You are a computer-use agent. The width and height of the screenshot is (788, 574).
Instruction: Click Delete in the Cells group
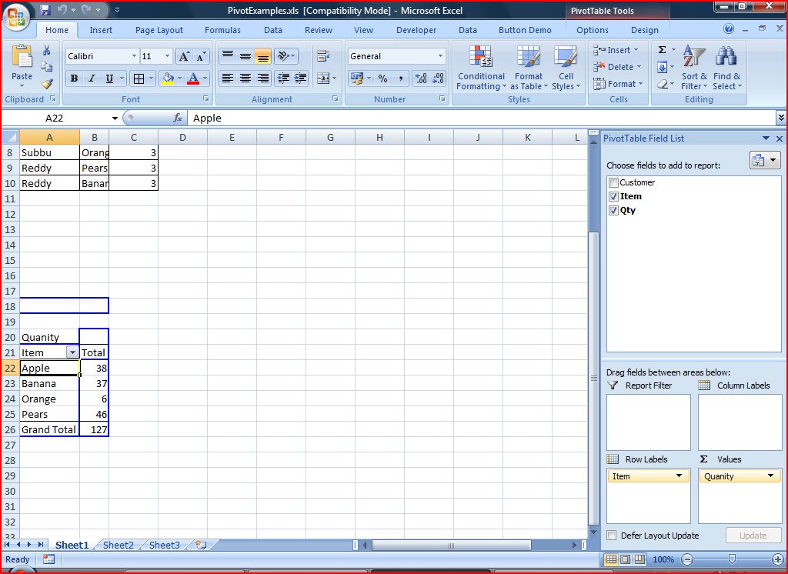coord(618,67)
